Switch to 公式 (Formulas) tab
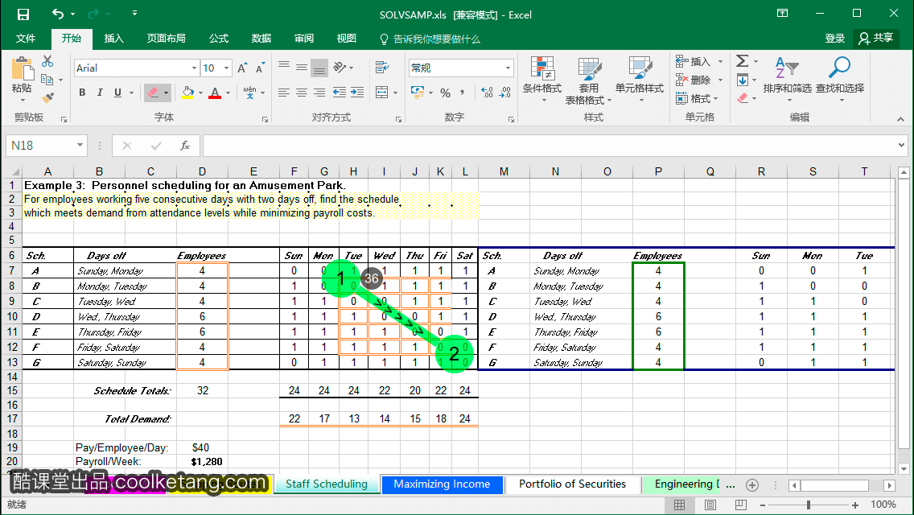The height and width of the screenshot is (515, 914). pyautogui.click(x=219, y=39)
